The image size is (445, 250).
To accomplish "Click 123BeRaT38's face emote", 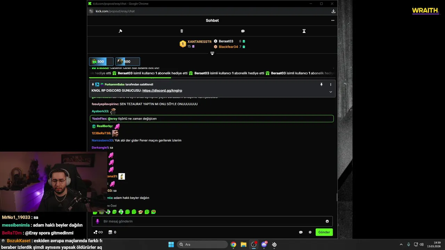I will (115, 133).
